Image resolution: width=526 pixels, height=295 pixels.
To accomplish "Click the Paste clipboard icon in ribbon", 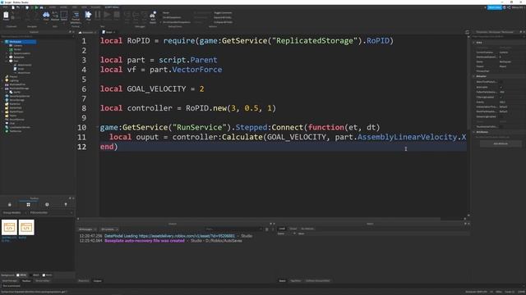I will coord(6,16).
